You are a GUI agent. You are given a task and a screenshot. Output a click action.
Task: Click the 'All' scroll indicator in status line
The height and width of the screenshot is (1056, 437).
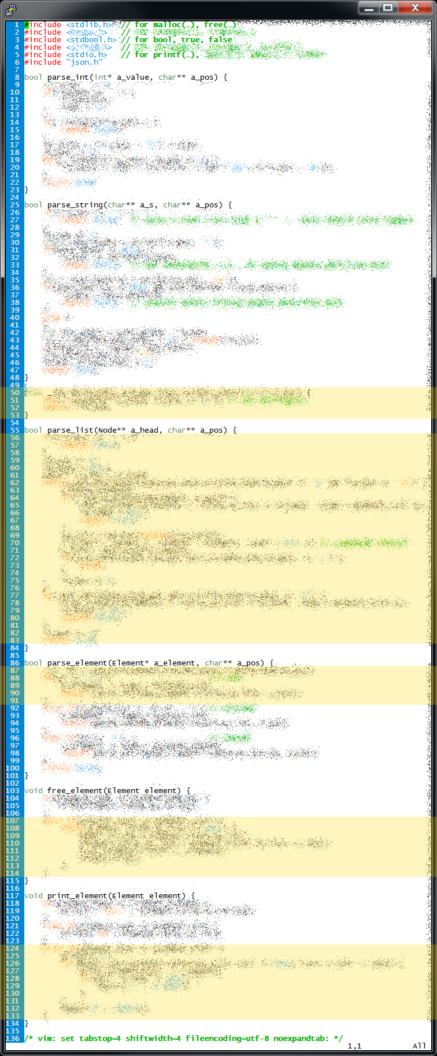[419, 1046]
